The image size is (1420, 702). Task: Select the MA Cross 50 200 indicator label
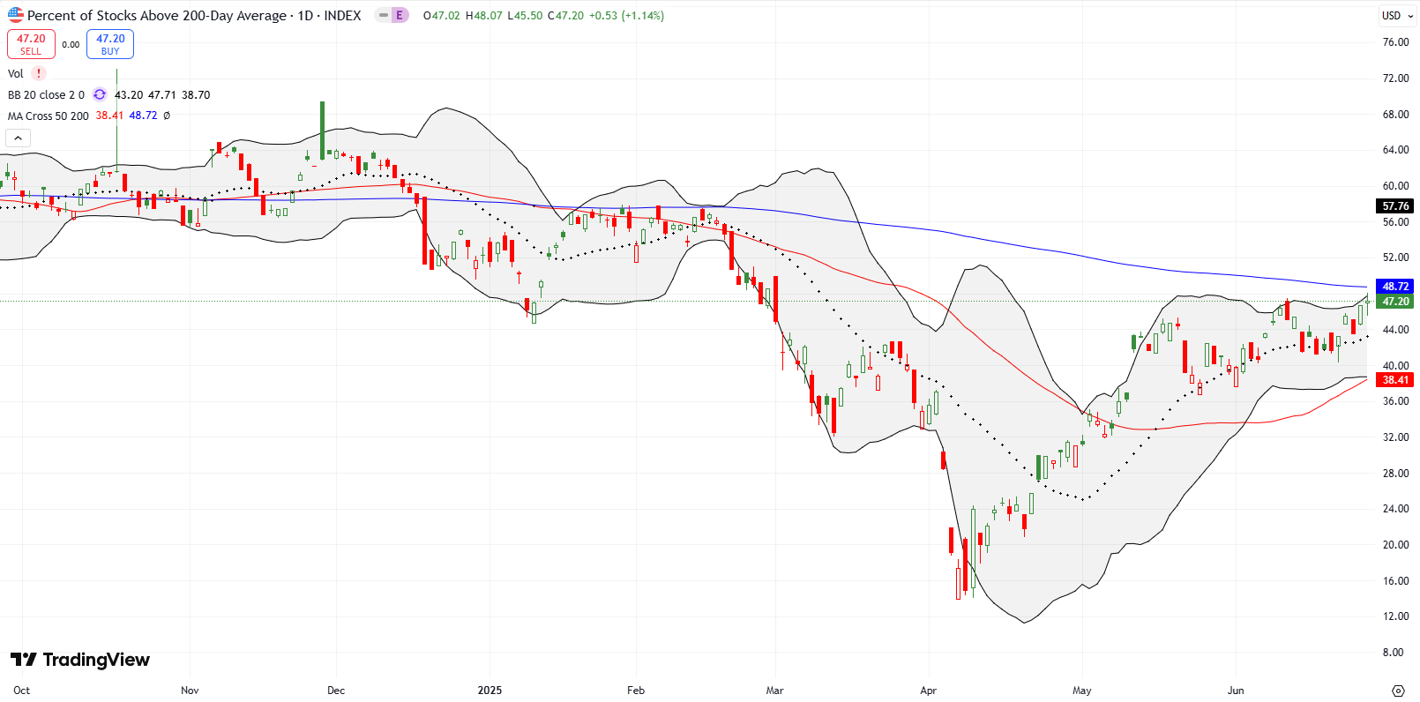[49, 116]
